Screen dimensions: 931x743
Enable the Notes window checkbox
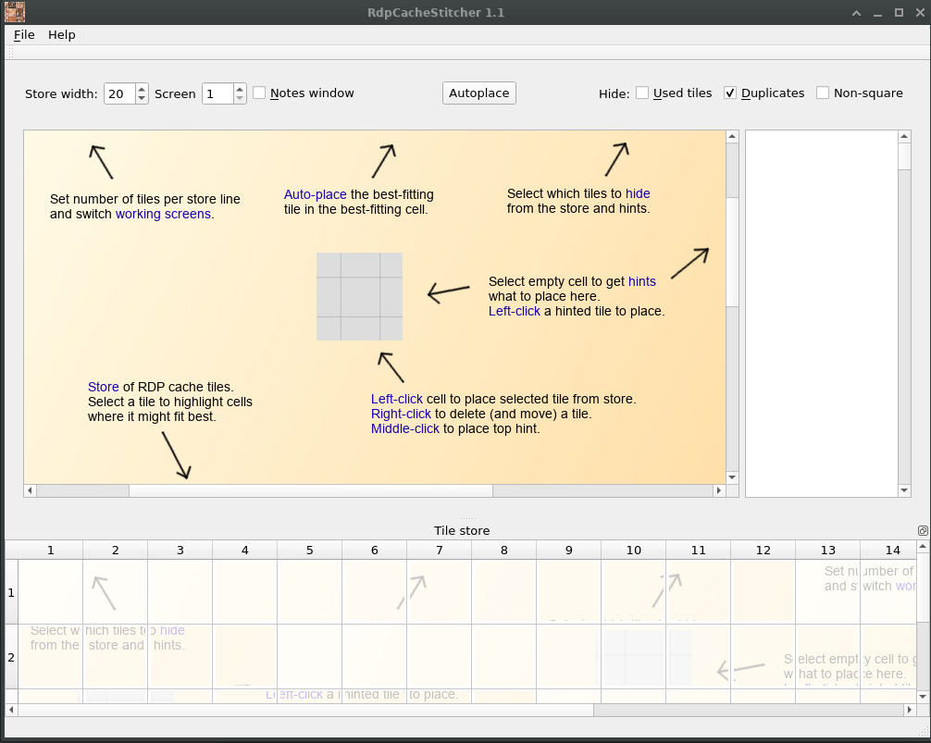(x=260, y=93)
